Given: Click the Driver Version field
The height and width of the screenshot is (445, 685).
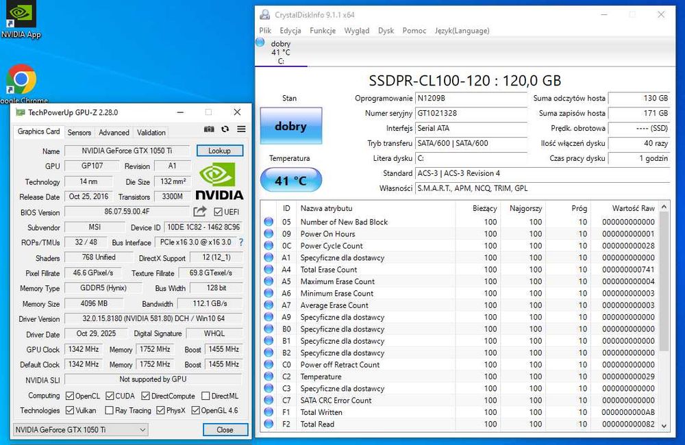Looking at the screenshot, I should click(x=153, y=318).
